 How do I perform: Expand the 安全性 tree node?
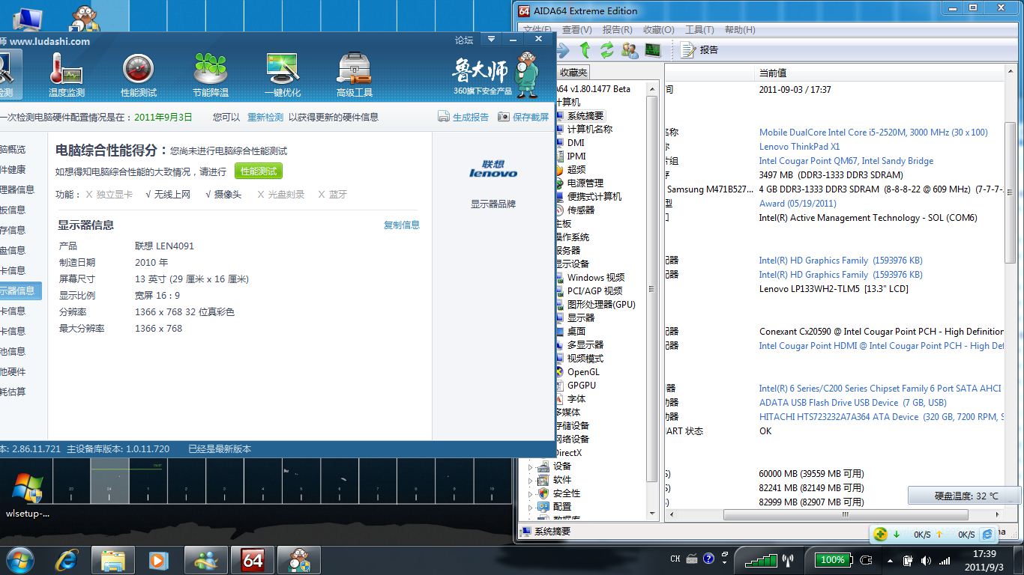[x=531, y=493]
